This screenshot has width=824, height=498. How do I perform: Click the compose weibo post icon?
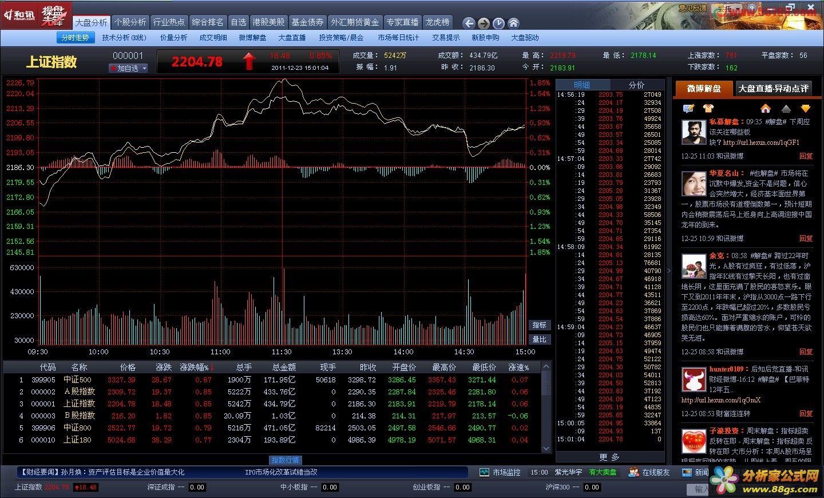(x=689, y=108)
